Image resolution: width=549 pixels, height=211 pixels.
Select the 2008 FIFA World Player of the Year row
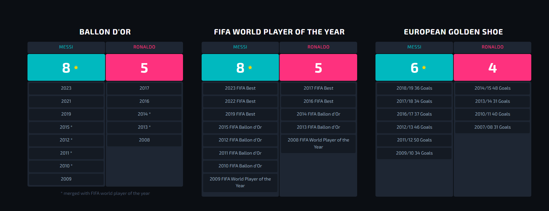tap(318, 143)
